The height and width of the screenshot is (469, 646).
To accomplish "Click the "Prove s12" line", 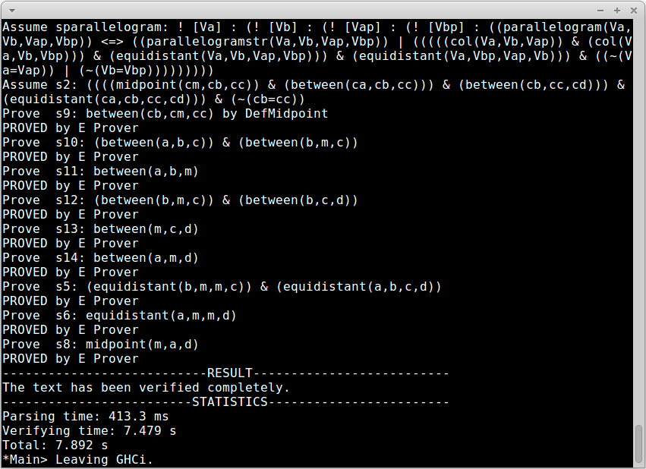I will (x=180, y=200).
